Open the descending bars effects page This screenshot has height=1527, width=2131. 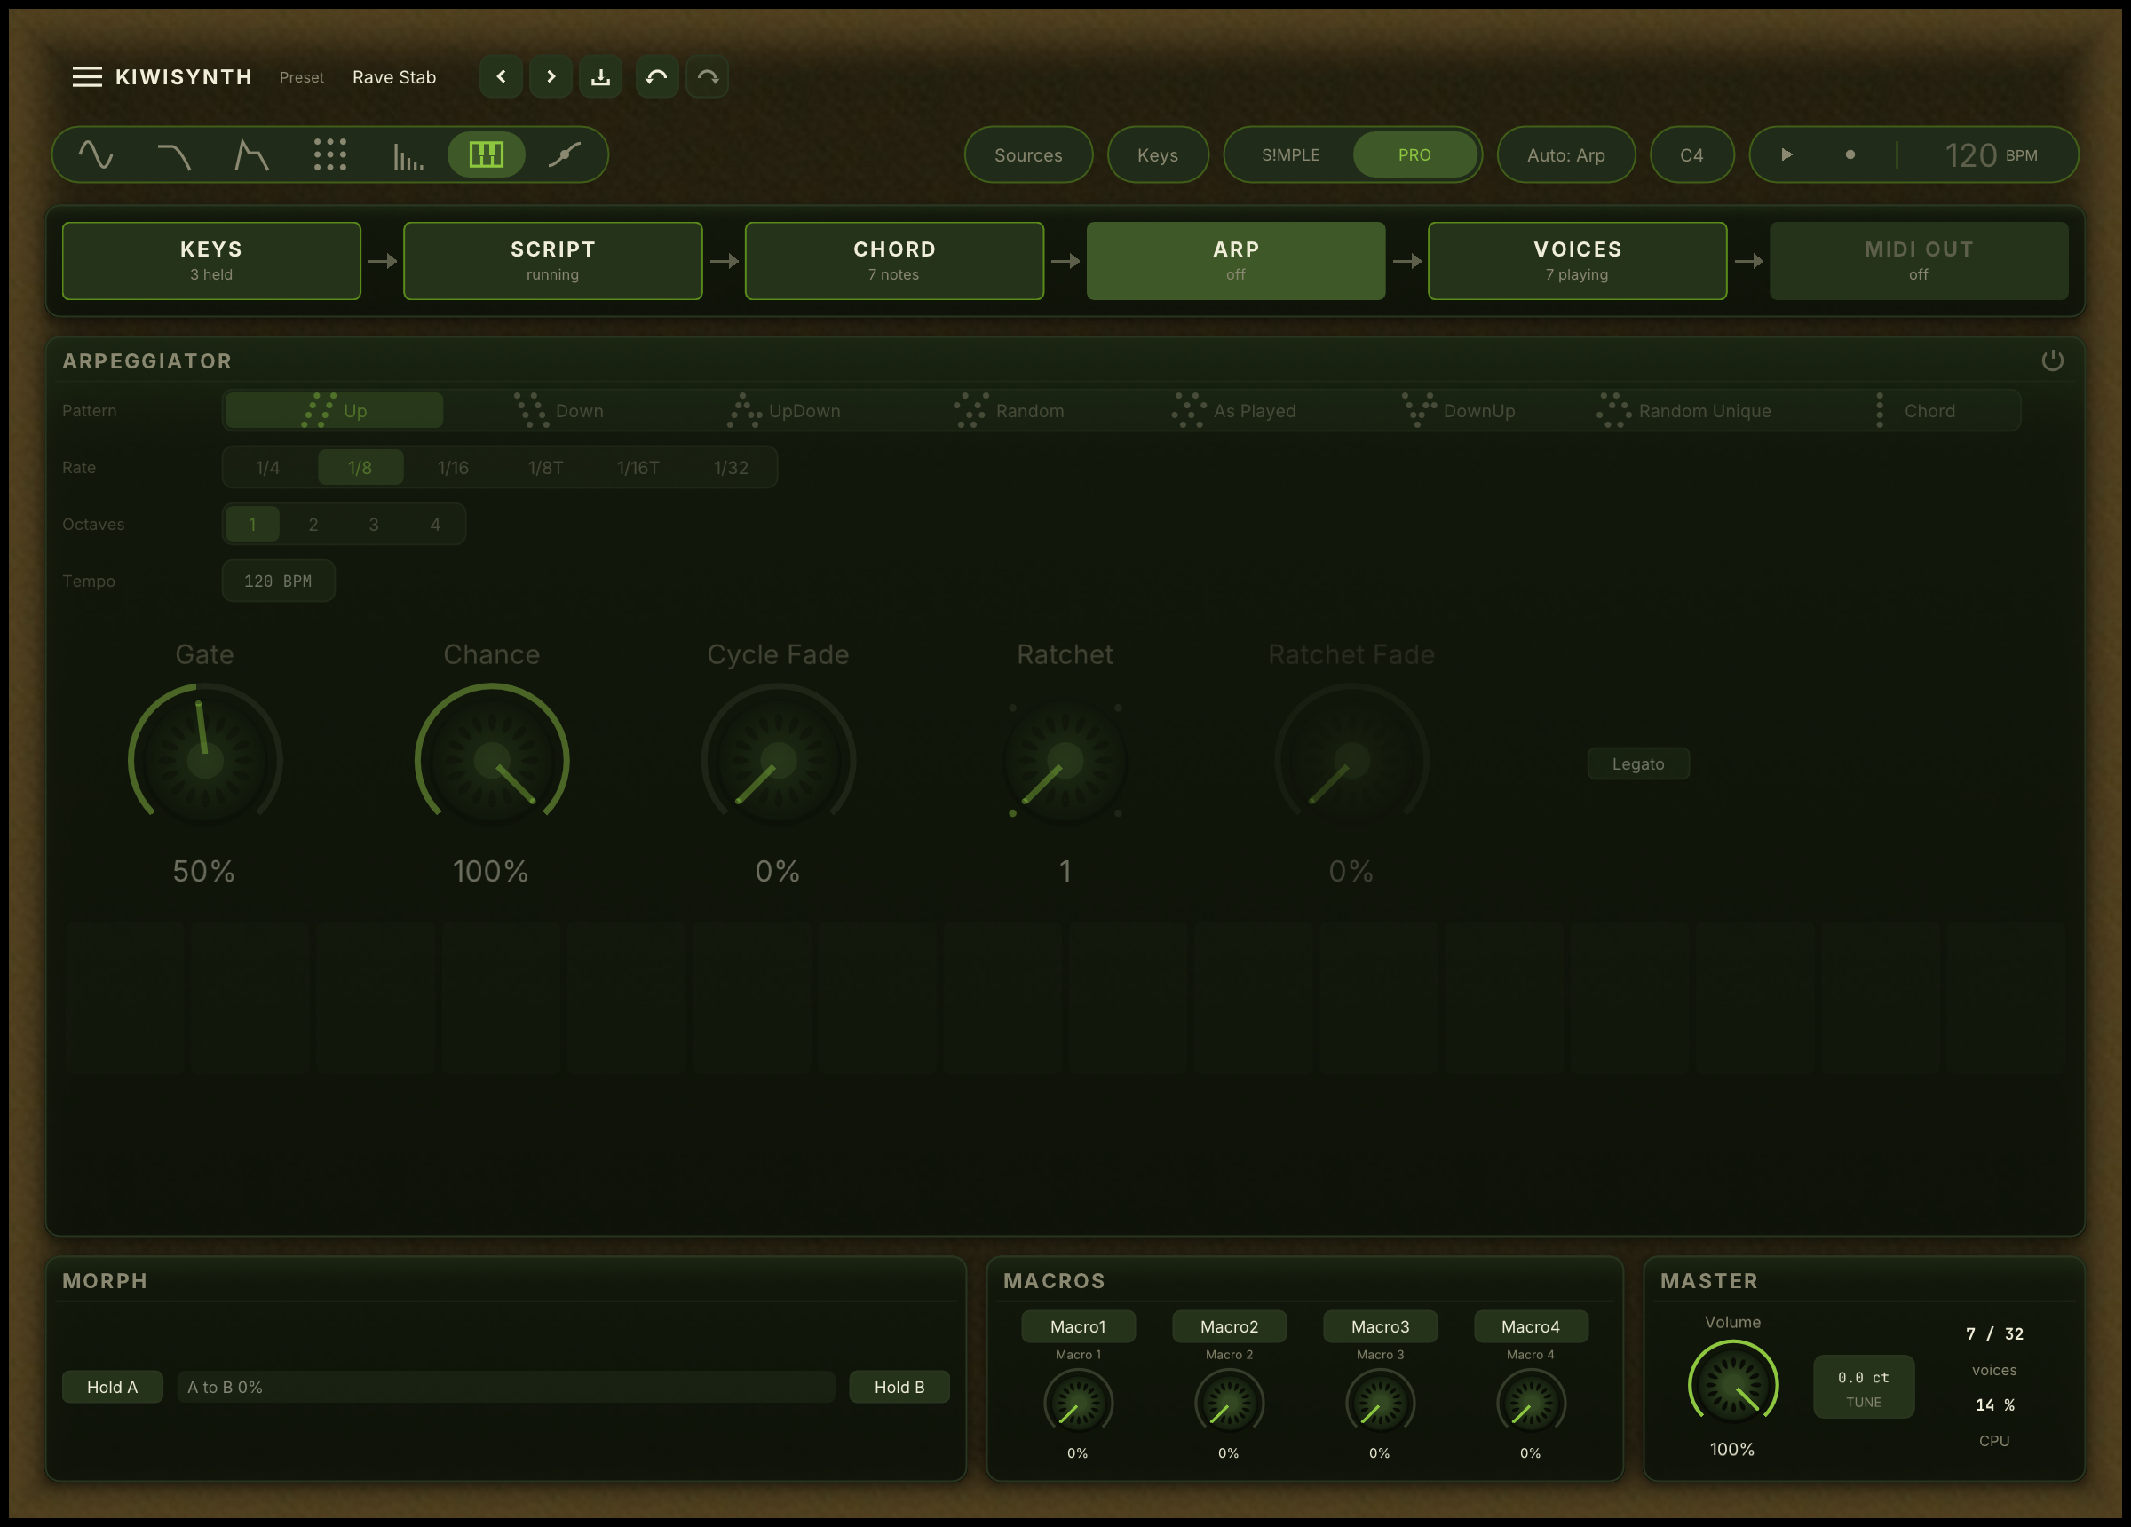pos(408,154)
